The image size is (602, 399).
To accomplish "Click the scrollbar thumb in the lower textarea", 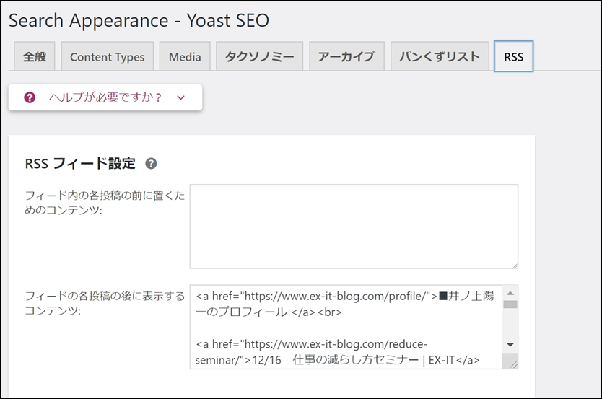I will [x=510, y=304].
